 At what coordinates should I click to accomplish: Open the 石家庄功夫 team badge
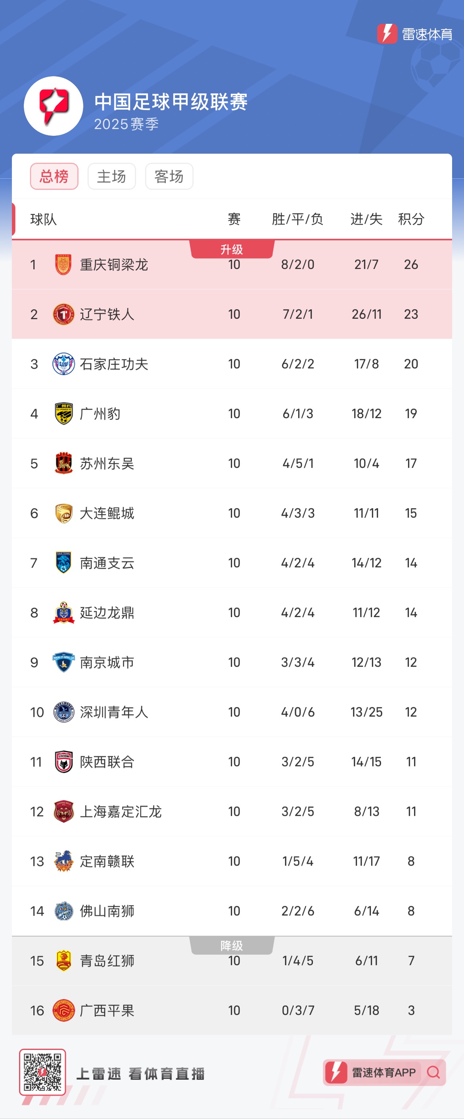pyautogui.click(x=63, y=364)
